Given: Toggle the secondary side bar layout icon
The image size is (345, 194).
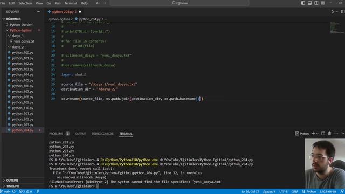Looking at the screenshot, I should [x=316, y=3].
